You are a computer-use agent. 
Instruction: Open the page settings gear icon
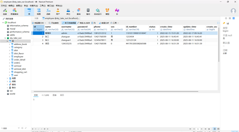209,129
